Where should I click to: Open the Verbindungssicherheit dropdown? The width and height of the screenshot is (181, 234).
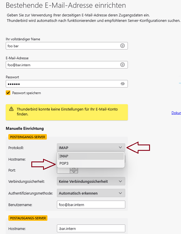[x=91, y=181]
